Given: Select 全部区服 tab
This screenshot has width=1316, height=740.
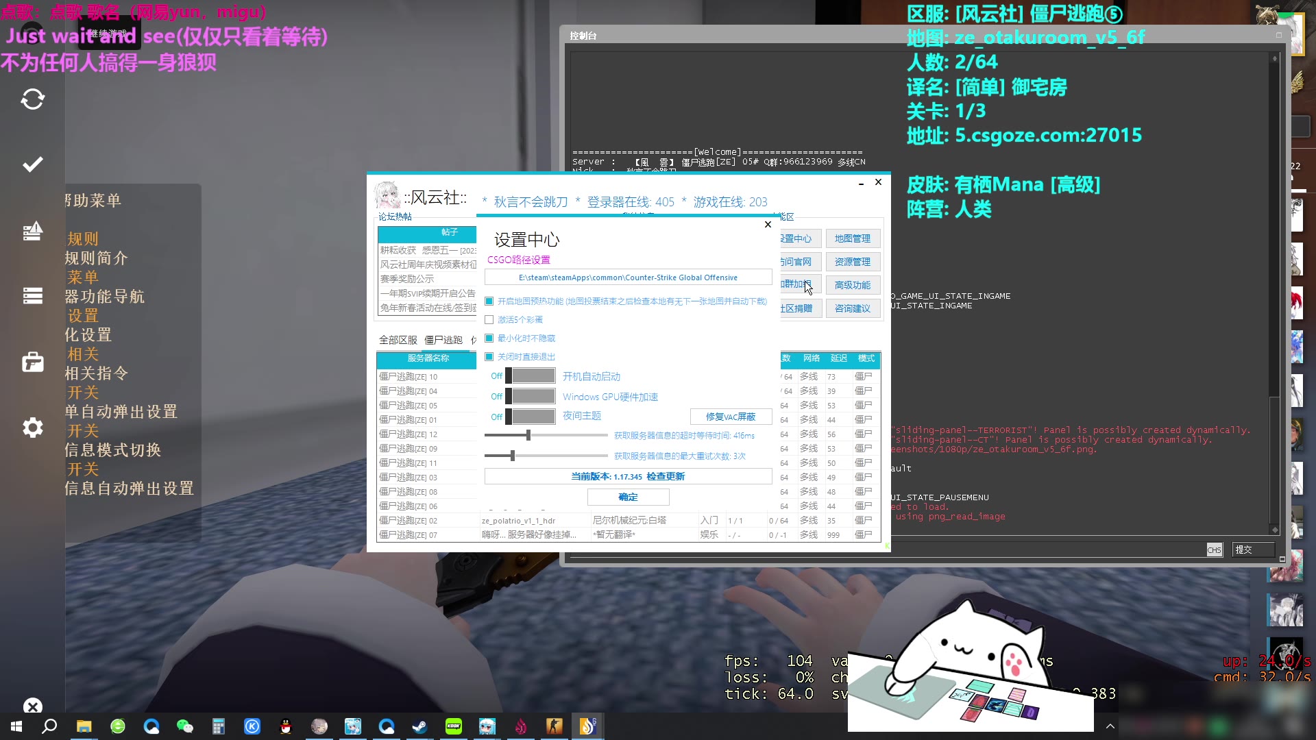Looking at the screenshot, I should 398,340.
